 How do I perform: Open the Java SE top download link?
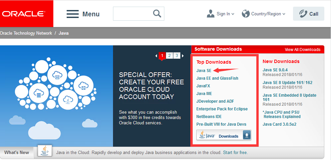coord(204,71)
